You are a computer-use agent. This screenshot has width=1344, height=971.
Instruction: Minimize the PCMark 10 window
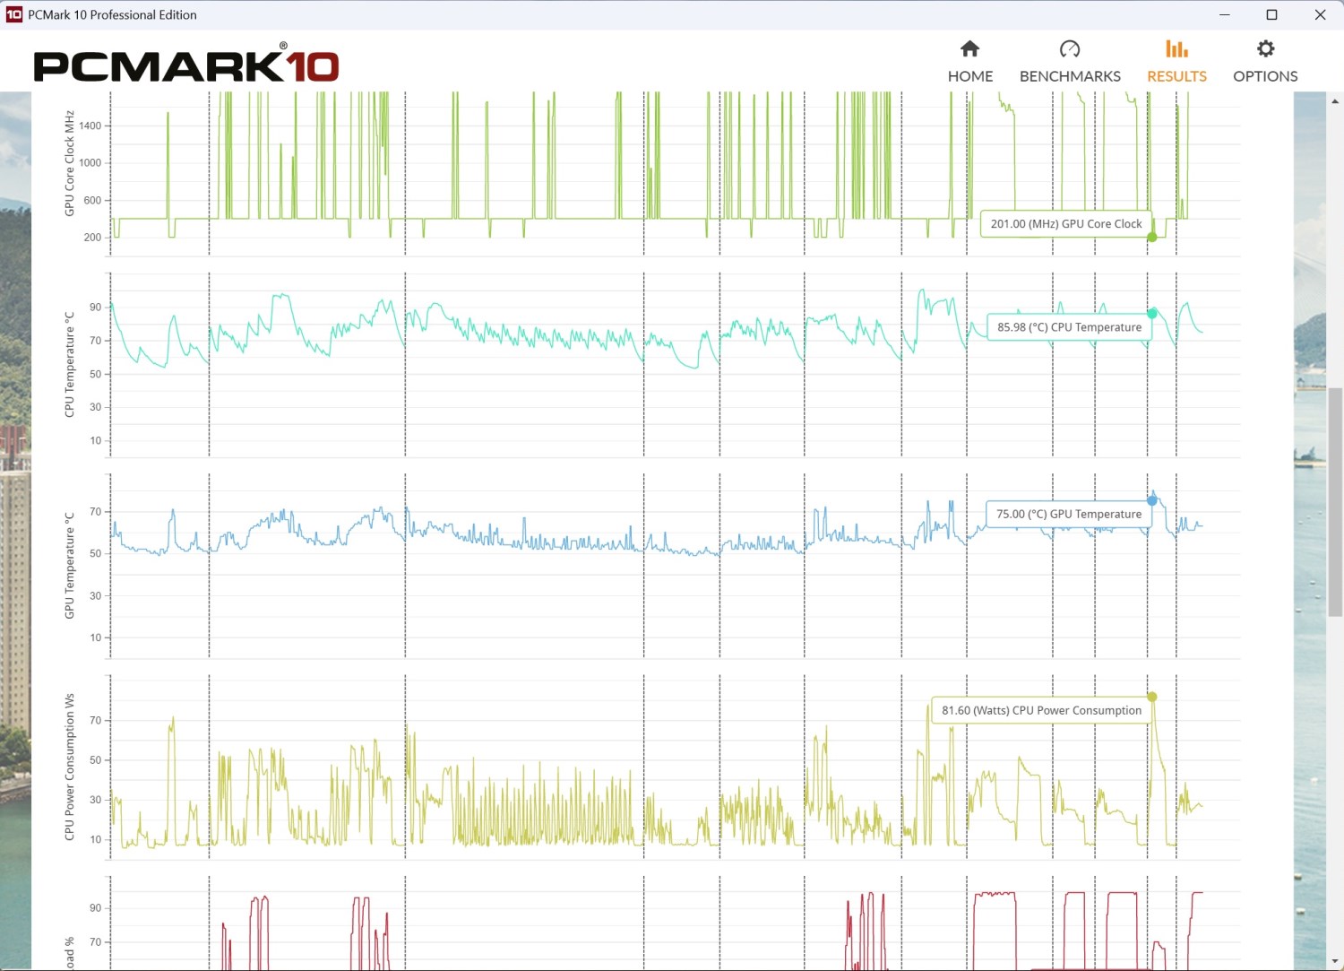1225,14
